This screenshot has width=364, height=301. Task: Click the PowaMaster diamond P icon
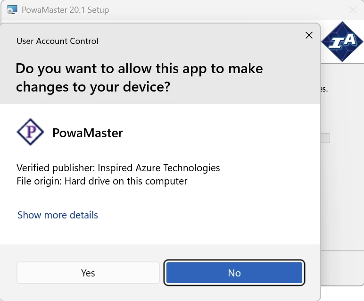pos(30,132)
